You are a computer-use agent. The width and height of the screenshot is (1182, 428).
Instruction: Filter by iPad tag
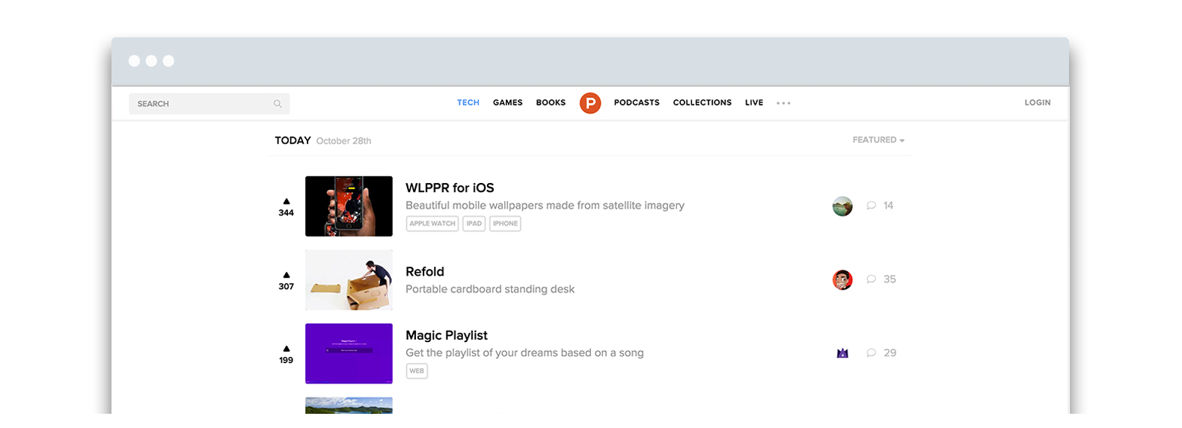[474, 223]
